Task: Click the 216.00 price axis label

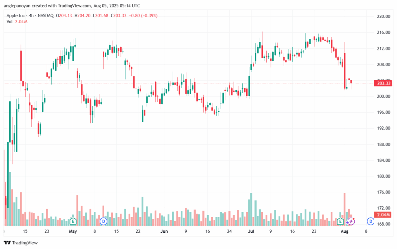Action: [383, 33]
